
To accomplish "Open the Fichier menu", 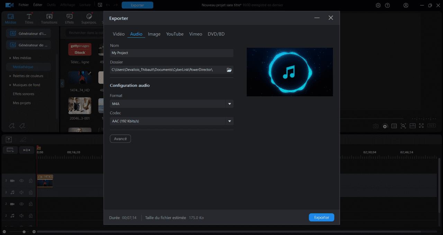I will pyautogui.click(x=24, y=5).
